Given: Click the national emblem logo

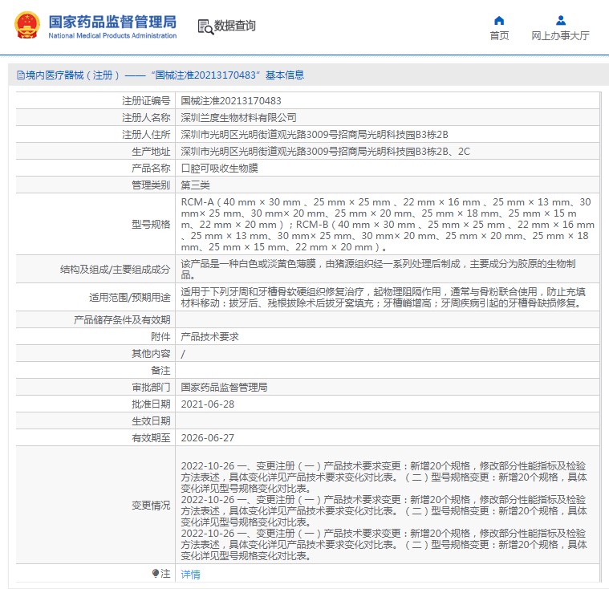Looking at the screenshot, I should [26, 26].
